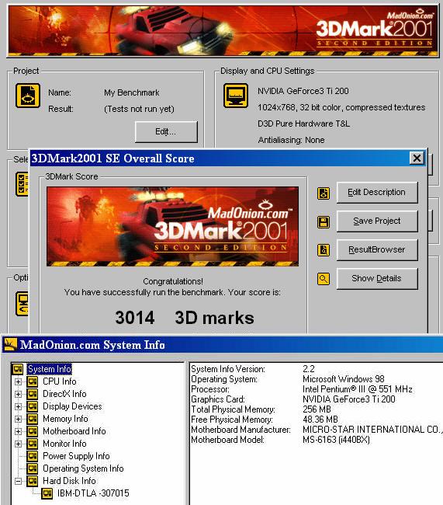Click the System Info window title icon
Viewport: 443px width, 505px height.
pos(10,344)
